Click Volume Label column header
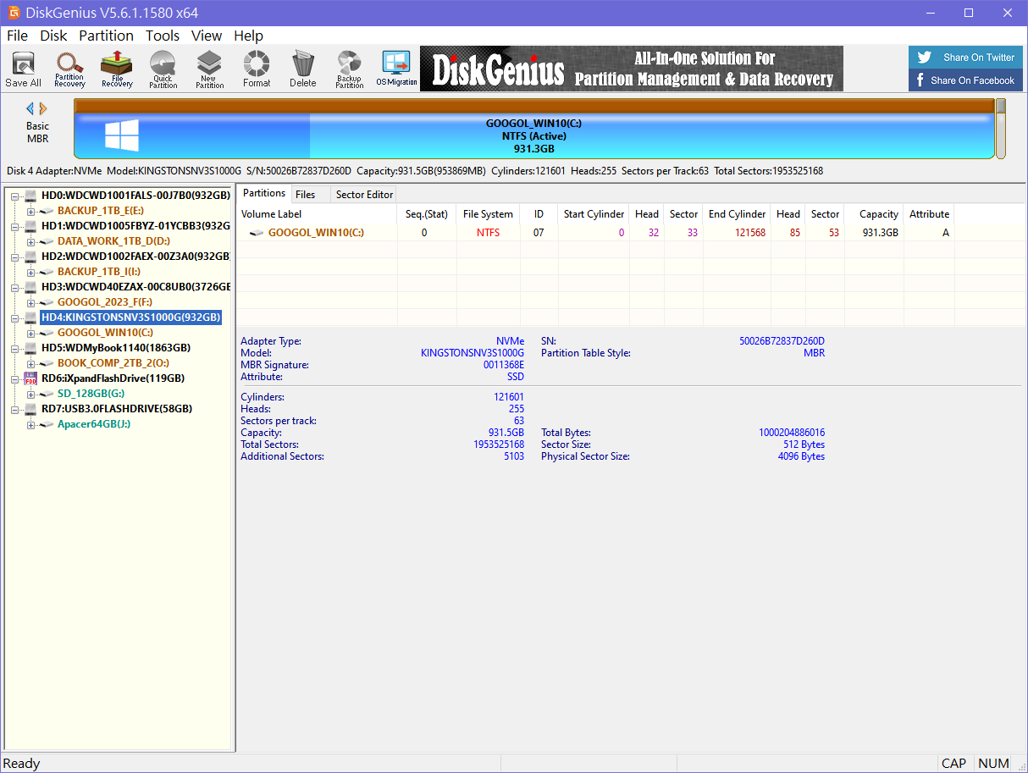 (317, 214)
